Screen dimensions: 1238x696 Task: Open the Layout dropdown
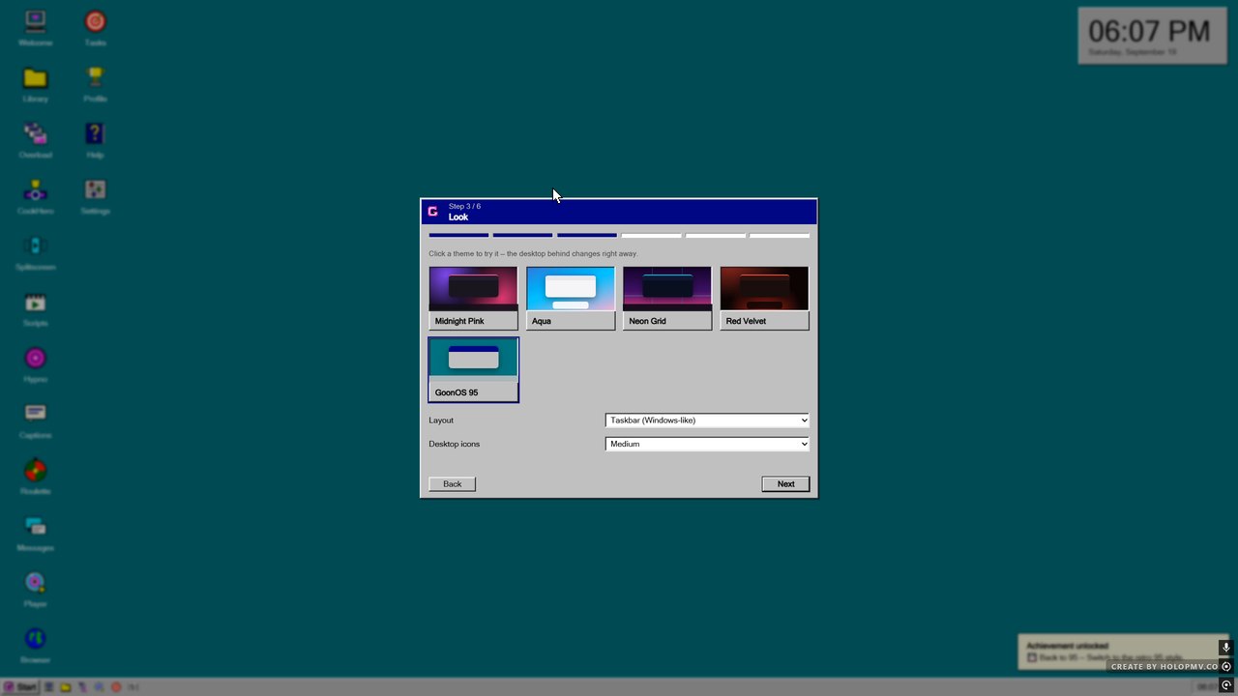pos(707,420)
